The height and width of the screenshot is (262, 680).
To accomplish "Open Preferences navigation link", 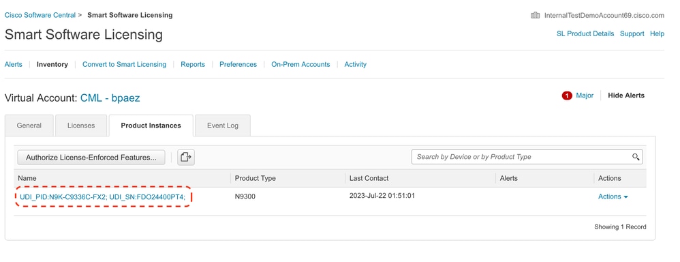I will coord(238,64).
